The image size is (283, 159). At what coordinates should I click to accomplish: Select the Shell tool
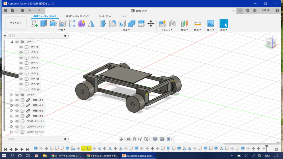[122, 23]
